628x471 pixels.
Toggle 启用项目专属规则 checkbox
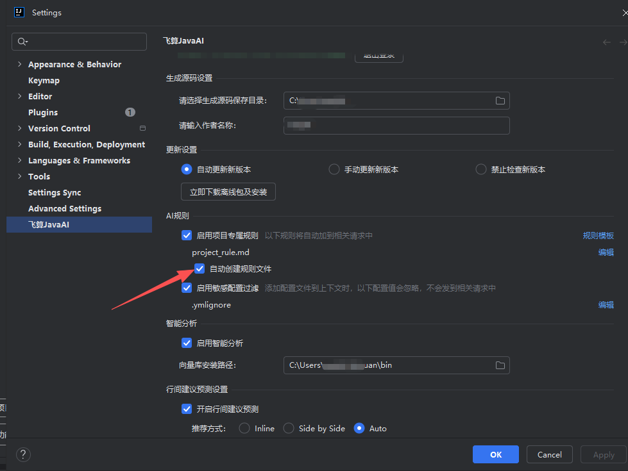pos(187,235)
